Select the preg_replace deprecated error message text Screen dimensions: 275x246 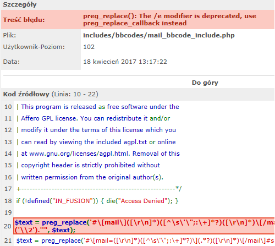[169, 20]
